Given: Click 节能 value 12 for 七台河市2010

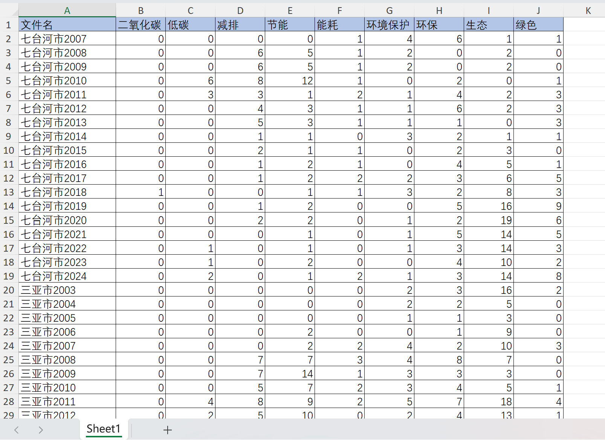Looking at the screenshot, I should pyautogui.click(x=290, y=81).
